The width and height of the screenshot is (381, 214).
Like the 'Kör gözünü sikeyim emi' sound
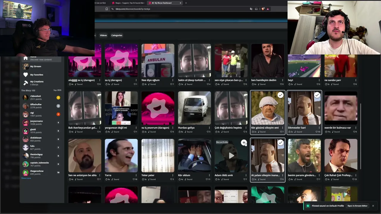pos(281,132)
